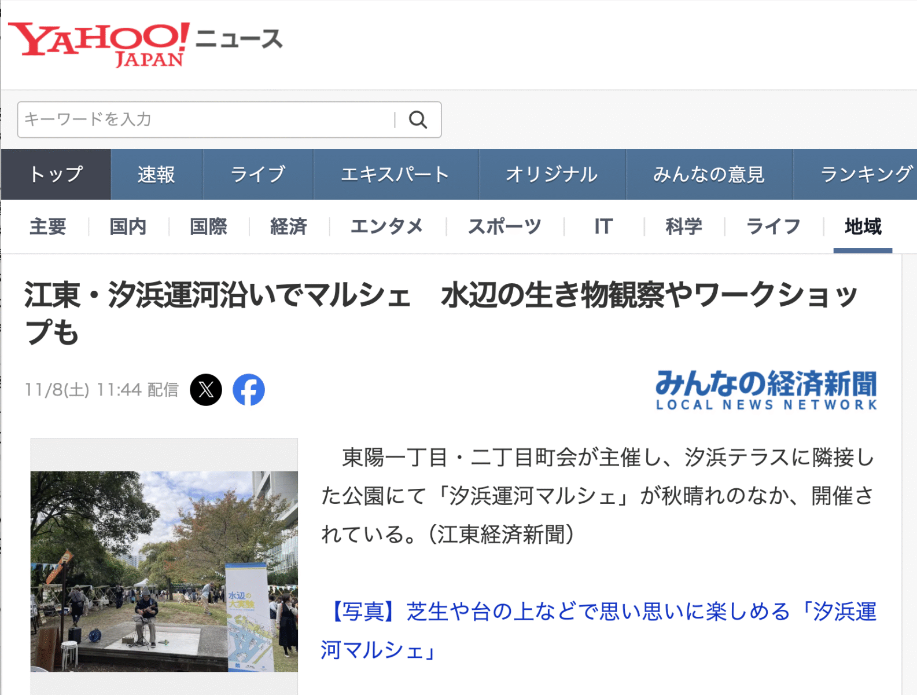The image size is (917, 695).
Task: Open the article's market photo thumbnail
Action: pos(164,570)
